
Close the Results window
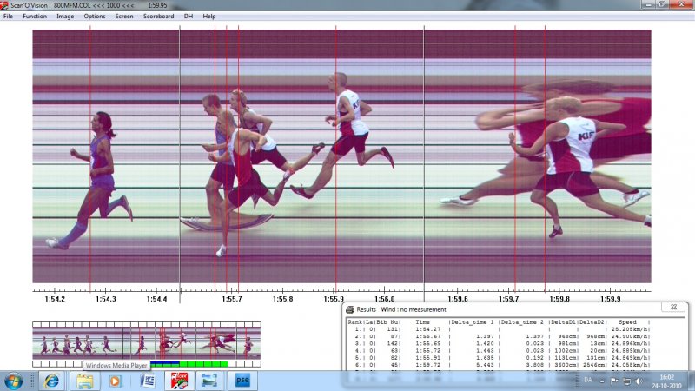671,308
